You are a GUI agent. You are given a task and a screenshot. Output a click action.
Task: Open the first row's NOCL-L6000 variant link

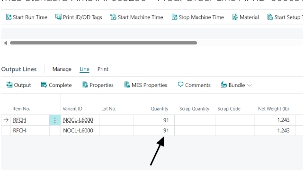(x=78, y=120)
